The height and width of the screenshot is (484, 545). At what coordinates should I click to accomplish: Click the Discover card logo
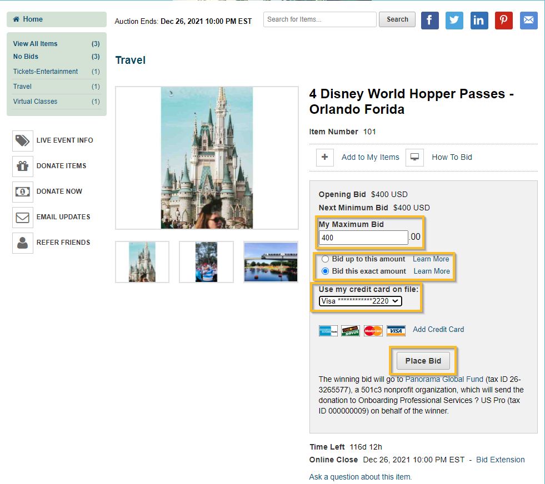pyautogui.click(x=351, y=331)
